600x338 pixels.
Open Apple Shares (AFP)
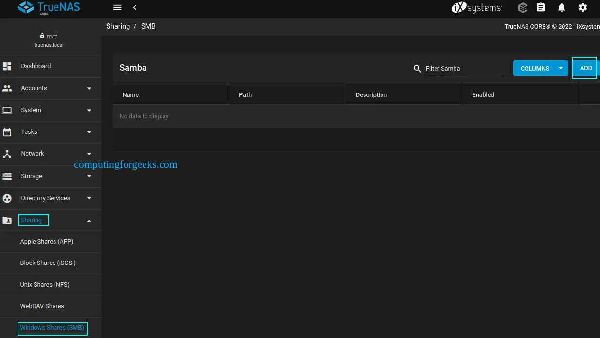click(x=47, y=242)
